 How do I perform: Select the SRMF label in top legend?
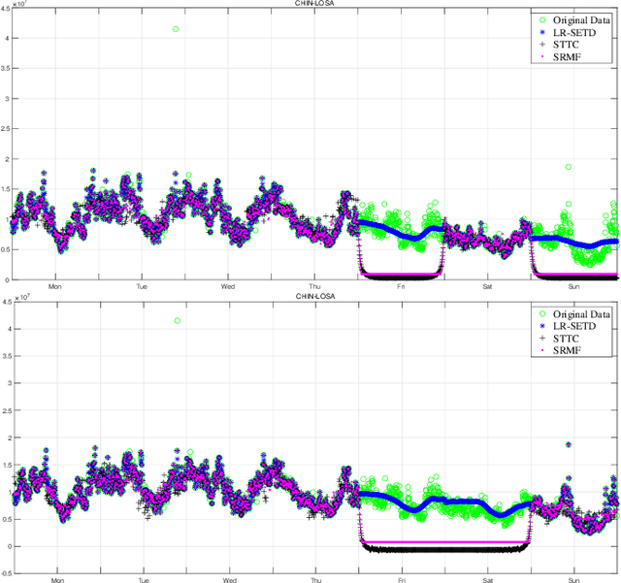pos(571,58)
